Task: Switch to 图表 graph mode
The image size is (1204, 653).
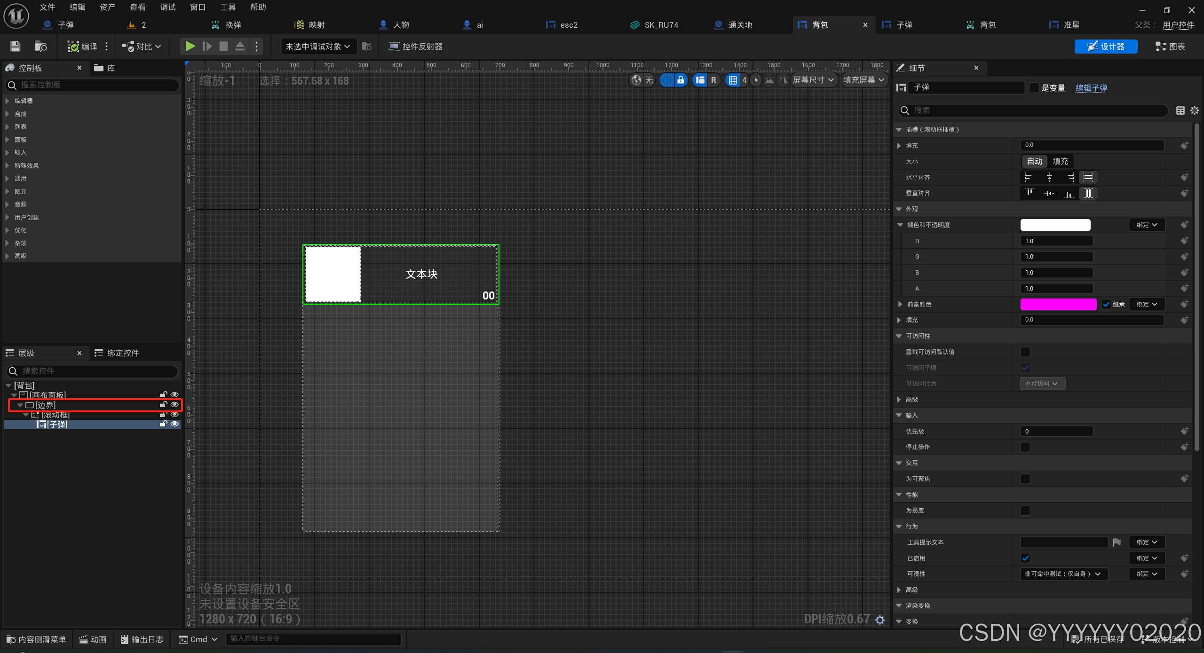Action: (1170, 46)
